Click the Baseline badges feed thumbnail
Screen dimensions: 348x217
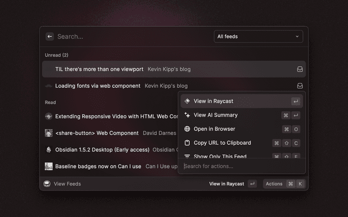pyautogui.click(x=48, y=167)
